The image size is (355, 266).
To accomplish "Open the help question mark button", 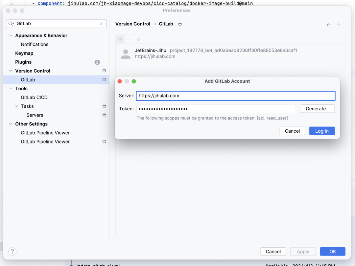I will (12, 251).
